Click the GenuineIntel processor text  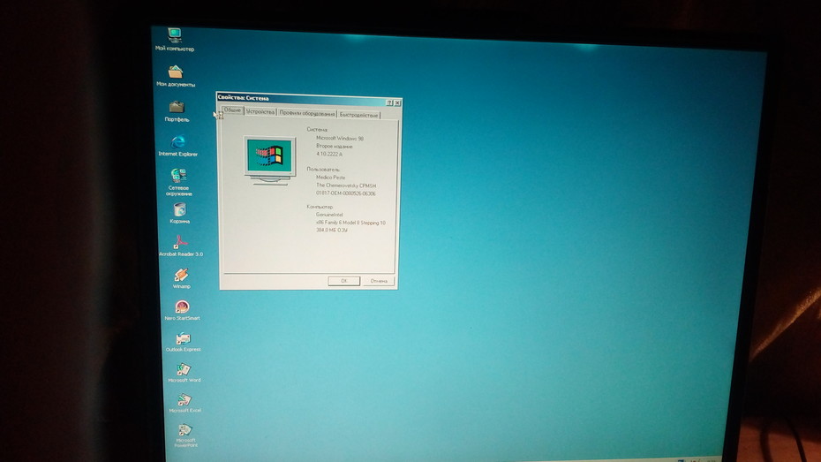click(329, 215)
